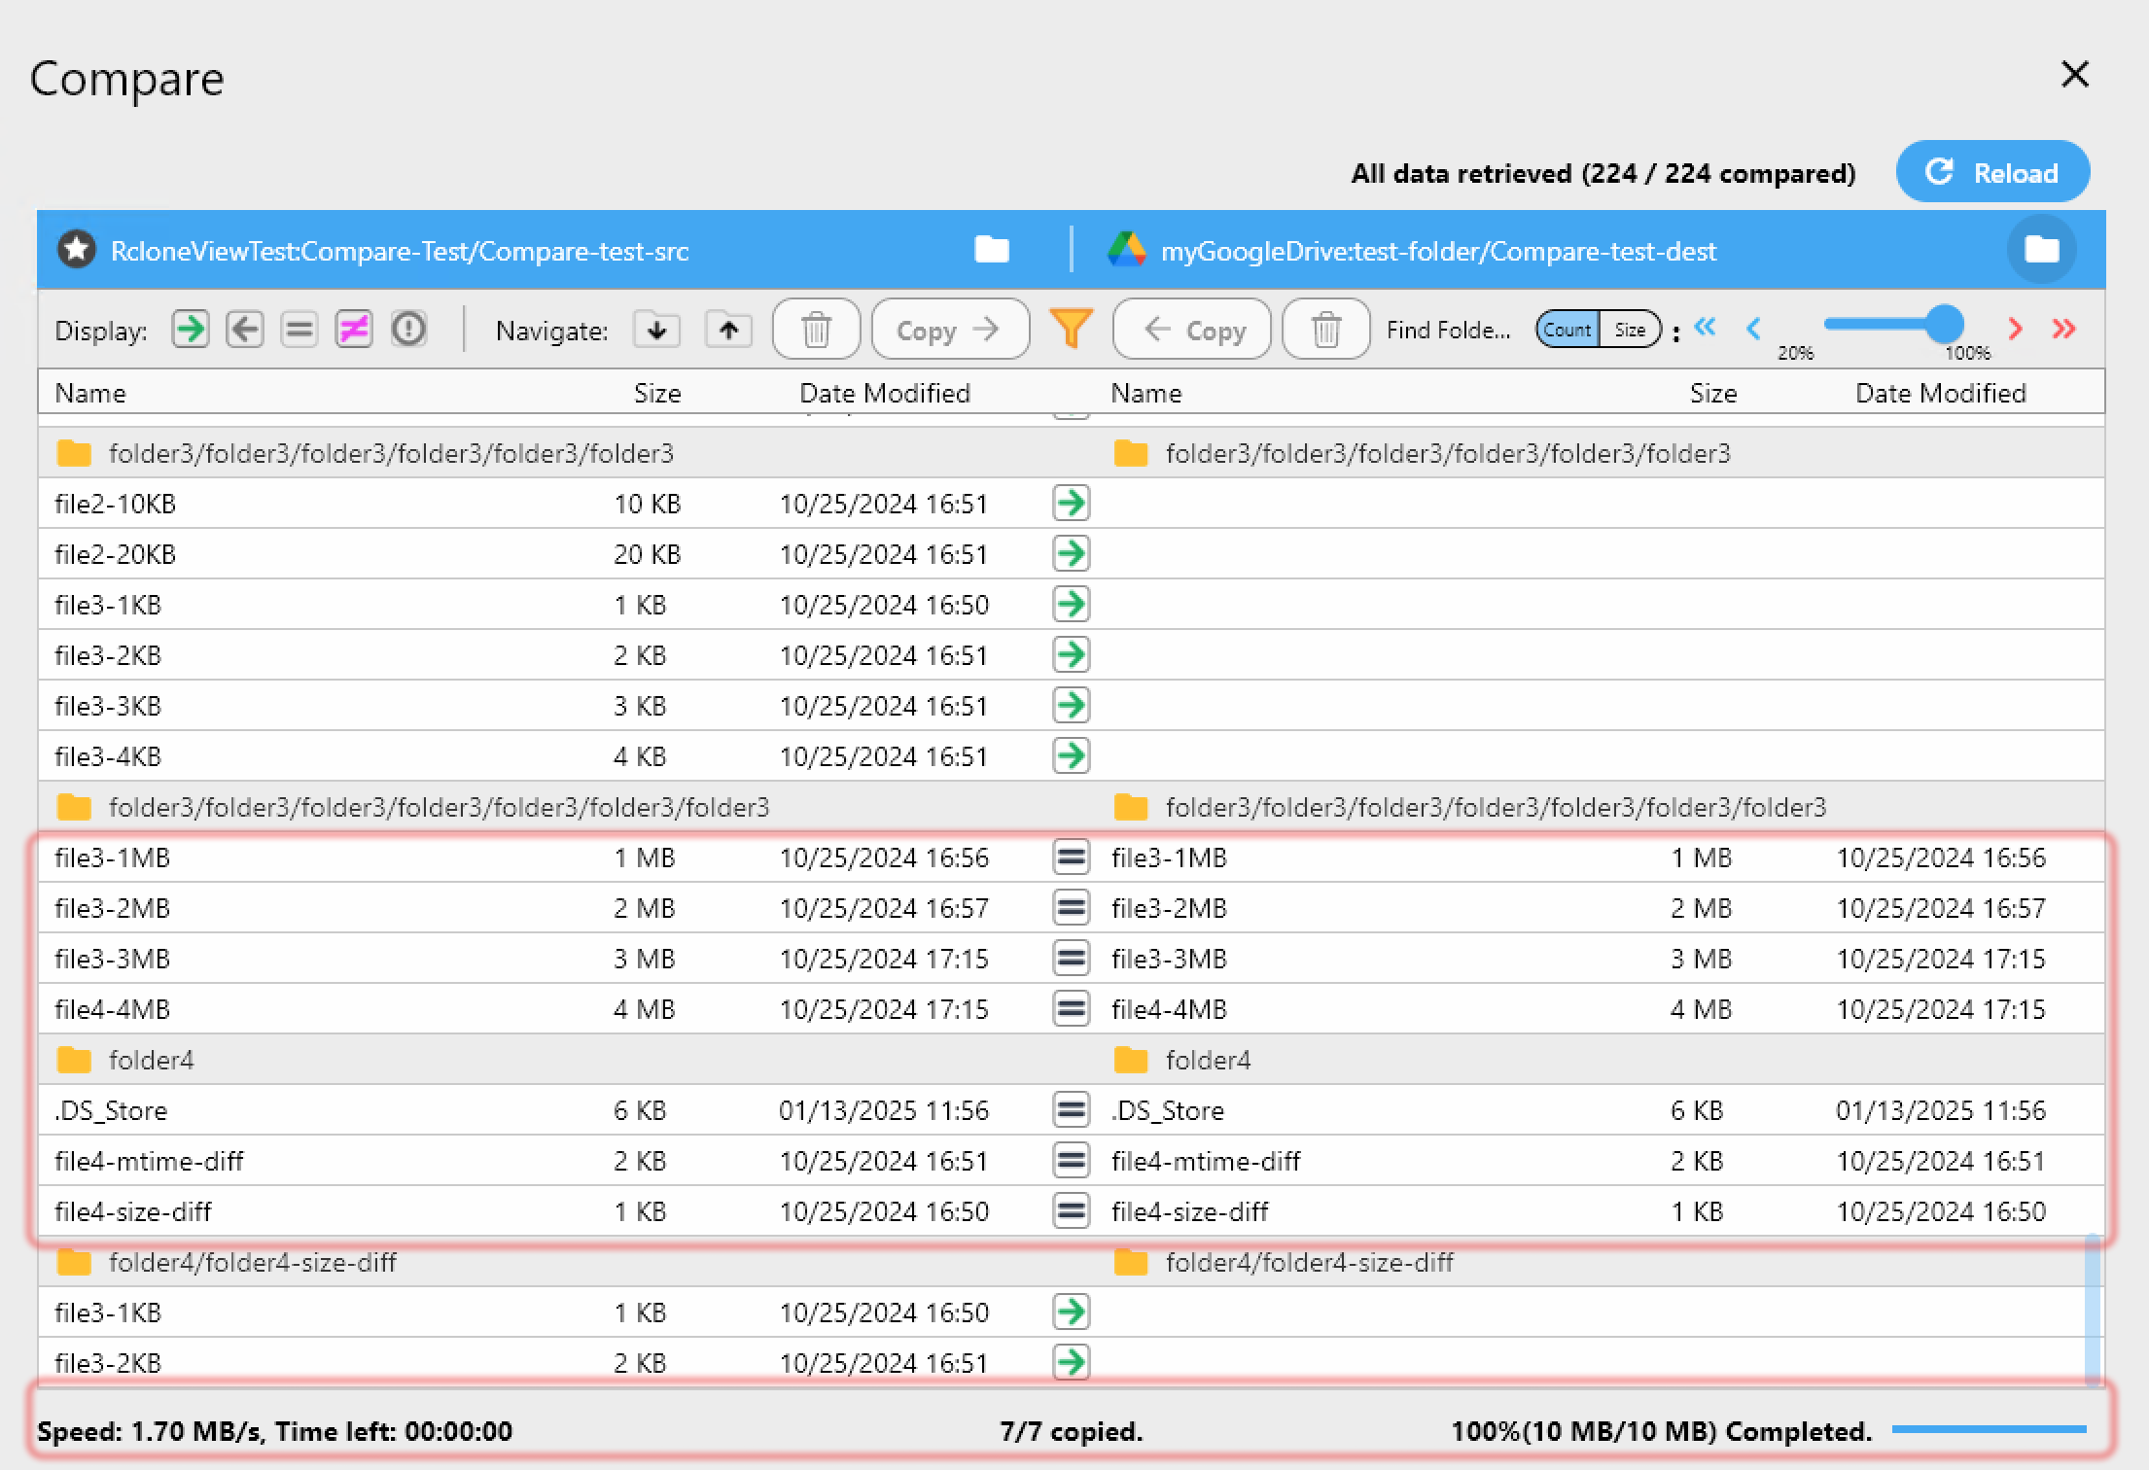Viewport: 2149px width, 1470px height.
Task: Show files missing on left (gray left-arrow icon)
Action: click(245, 329)
